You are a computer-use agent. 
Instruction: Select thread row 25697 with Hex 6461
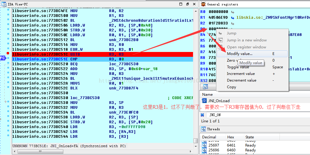pyautogui.click(x=255, y=145)
